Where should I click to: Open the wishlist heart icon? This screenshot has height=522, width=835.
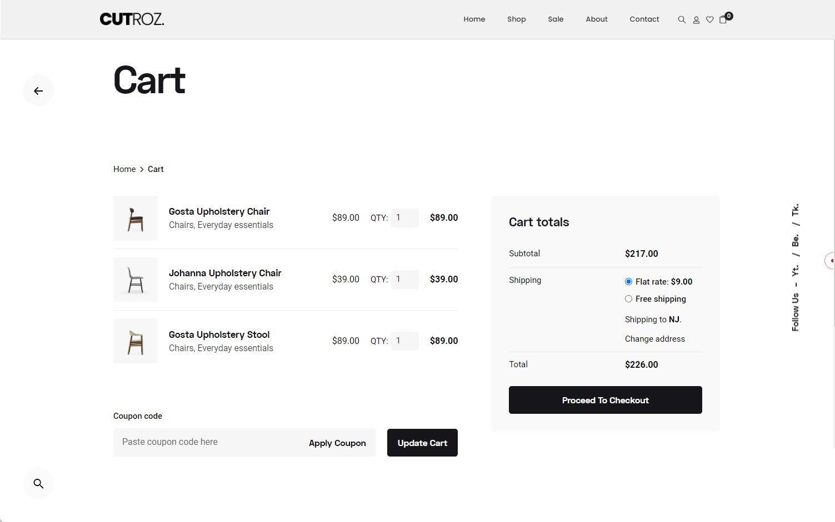(x=709, y=19)
